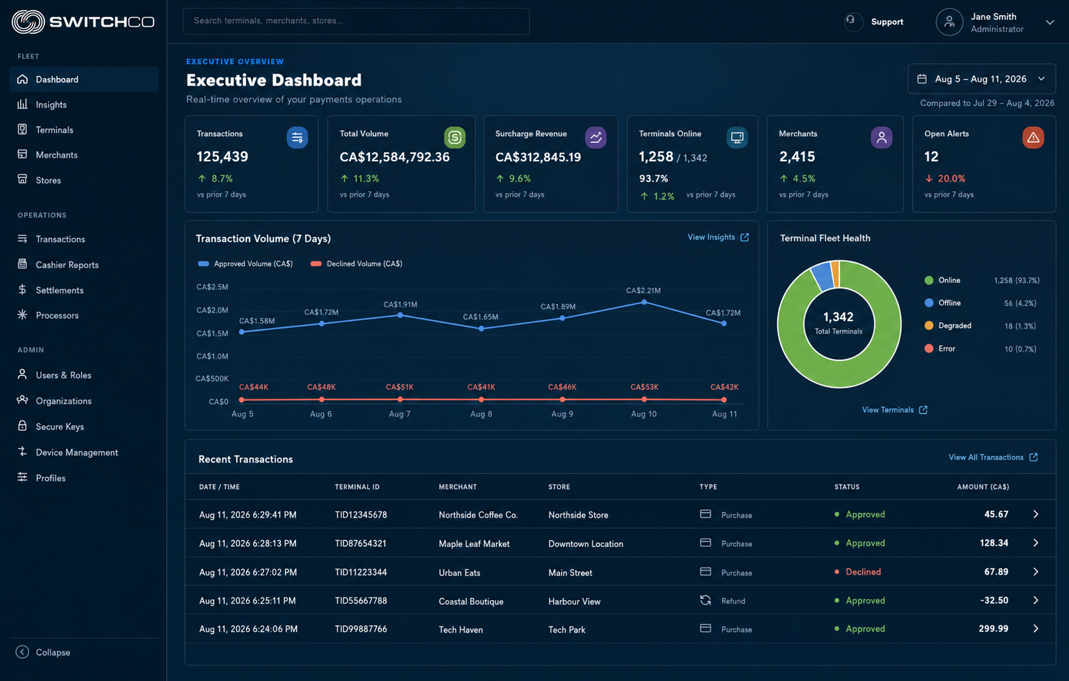Click the Device Management icon

[22, 452]
